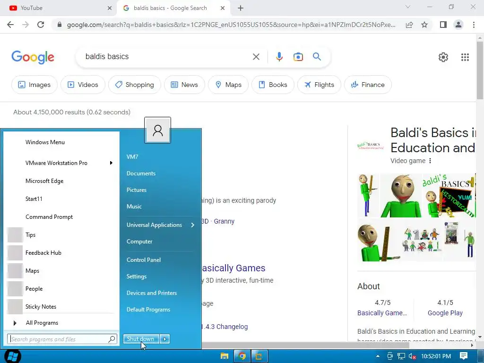Filter results by Videos

[x=83, y=85]
